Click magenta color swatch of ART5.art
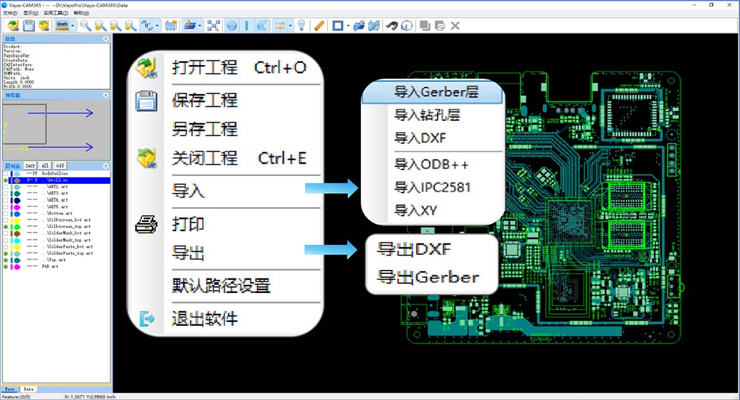740x400 pixels. (17, 207)
